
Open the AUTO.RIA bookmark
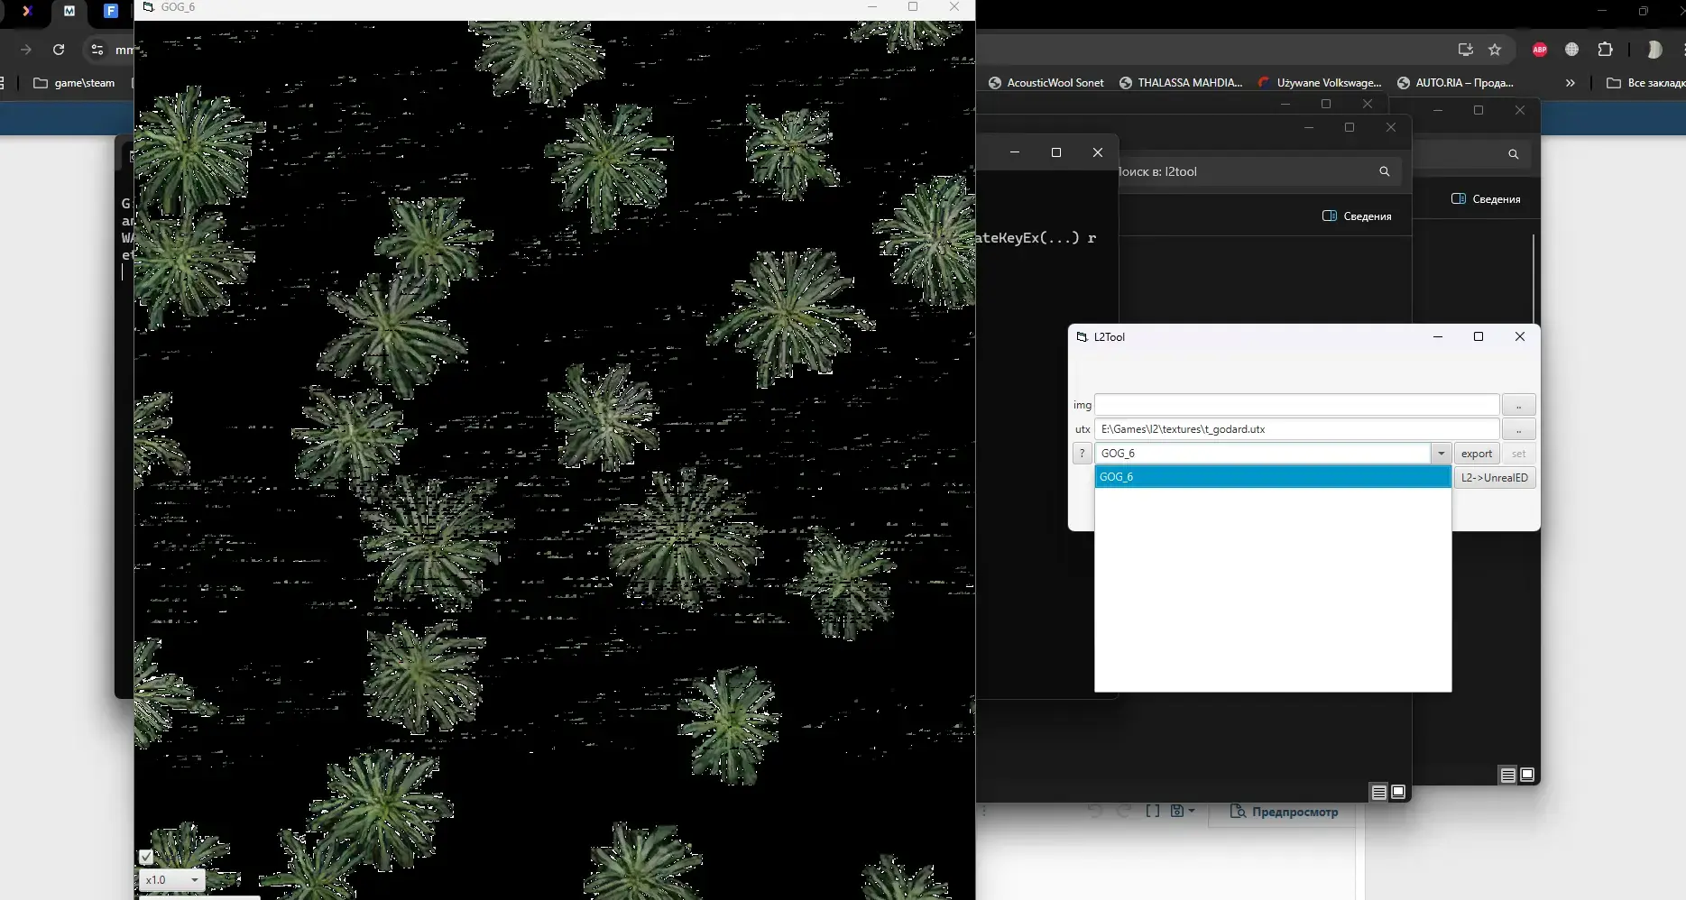(1455, 83)
